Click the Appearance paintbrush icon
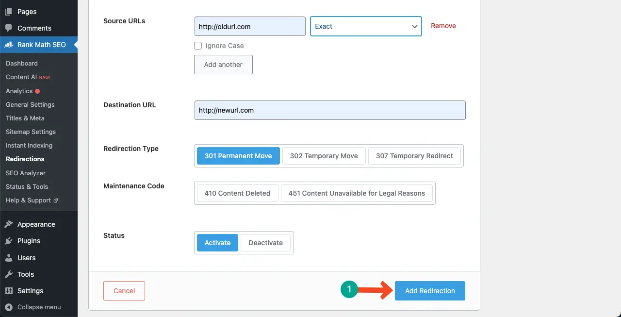621x317 pixels. pyautogui.click(x=8, y=224)
